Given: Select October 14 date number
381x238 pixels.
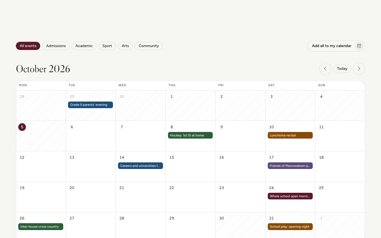Looking at the screenshot, I should click(x=122, y=158).
